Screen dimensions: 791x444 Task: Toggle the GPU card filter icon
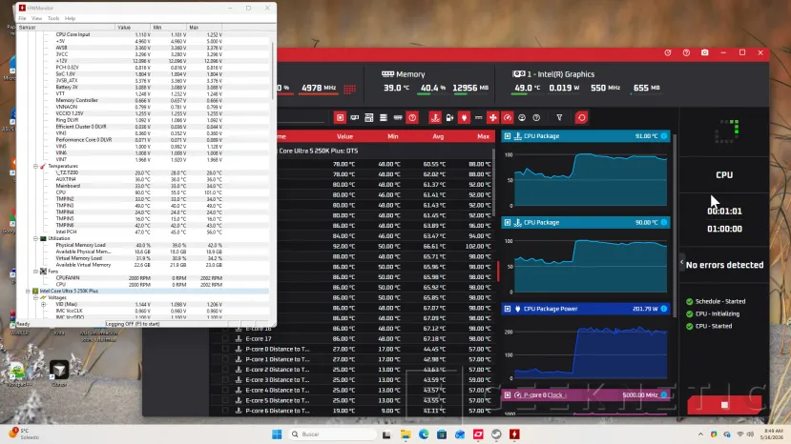(355, 117)
